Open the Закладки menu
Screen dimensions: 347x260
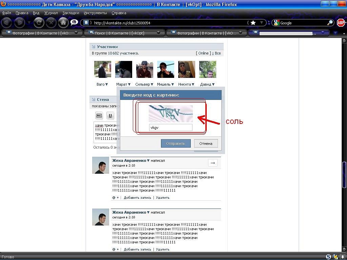click(x=70, y=13)
